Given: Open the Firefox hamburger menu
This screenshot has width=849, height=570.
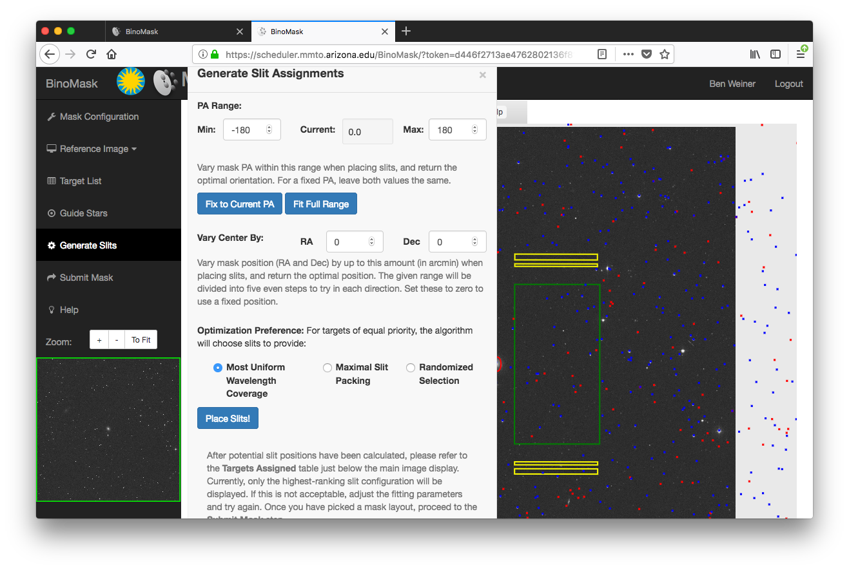Looking at the screenshot, I should click(x=800, y=54).
